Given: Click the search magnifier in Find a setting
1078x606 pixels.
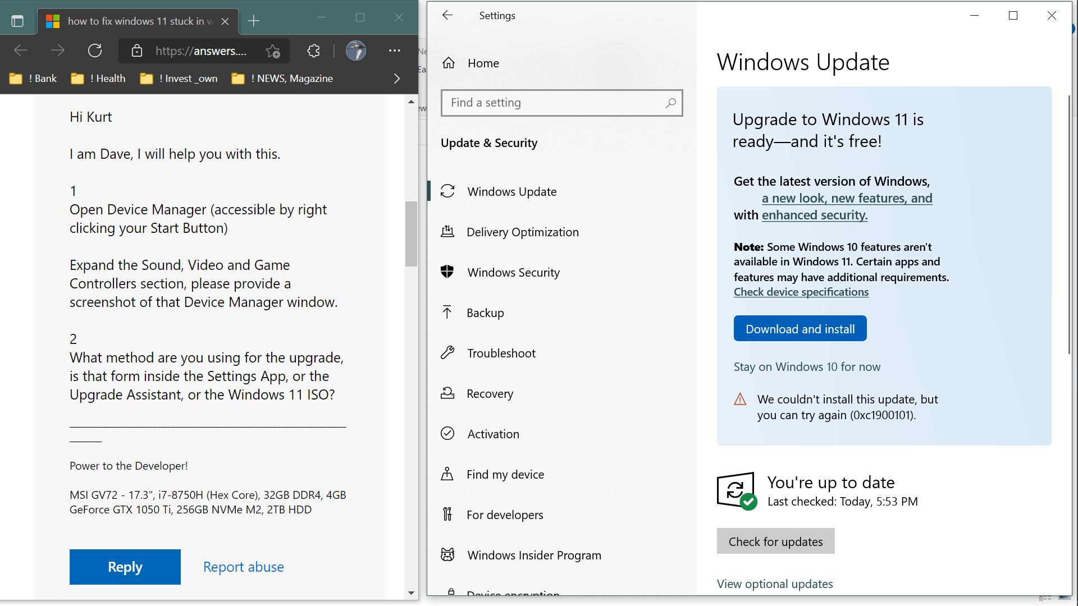Looking at the screenshot, I should click(x=670, y=103).
